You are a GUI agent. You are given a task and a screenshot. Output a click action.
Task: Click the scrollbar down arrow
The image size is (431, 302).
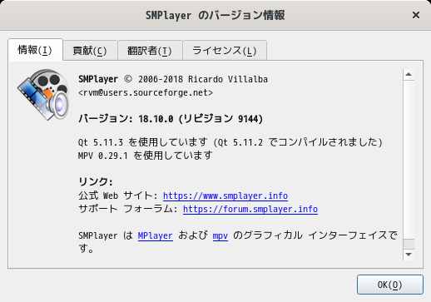coord(409,255)
